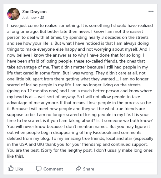Click the friends audience icon beside timestamp

42,18
